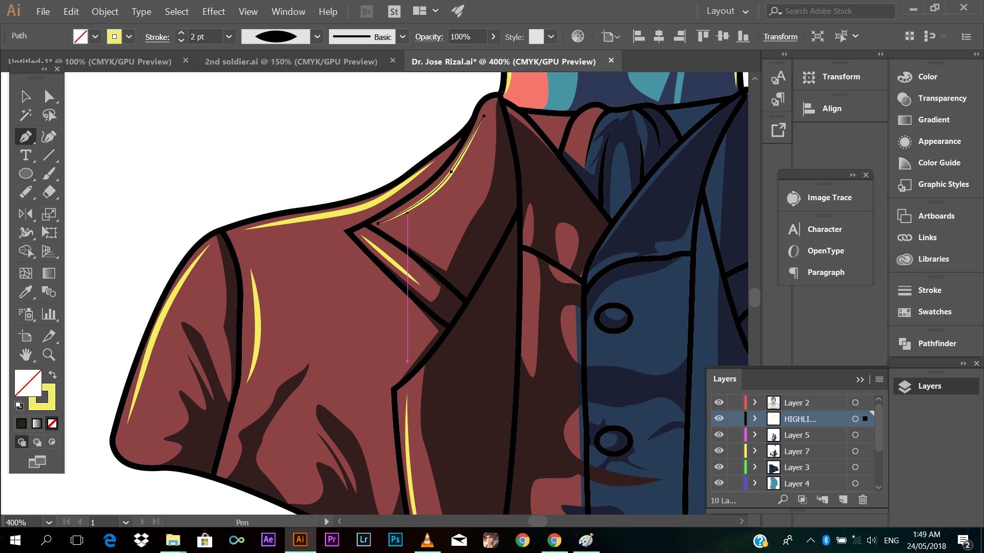Open the Effect menu
The height and width of the screenshot is (553, 984).
coord(213,11)
